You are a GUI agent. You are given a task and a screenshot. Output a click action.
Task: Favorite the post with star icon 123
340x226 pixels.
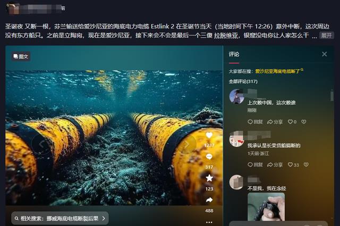[x=209, y=178]
